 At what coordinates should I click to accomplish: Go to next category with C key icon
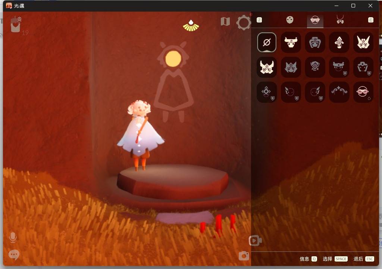(370, 20)
